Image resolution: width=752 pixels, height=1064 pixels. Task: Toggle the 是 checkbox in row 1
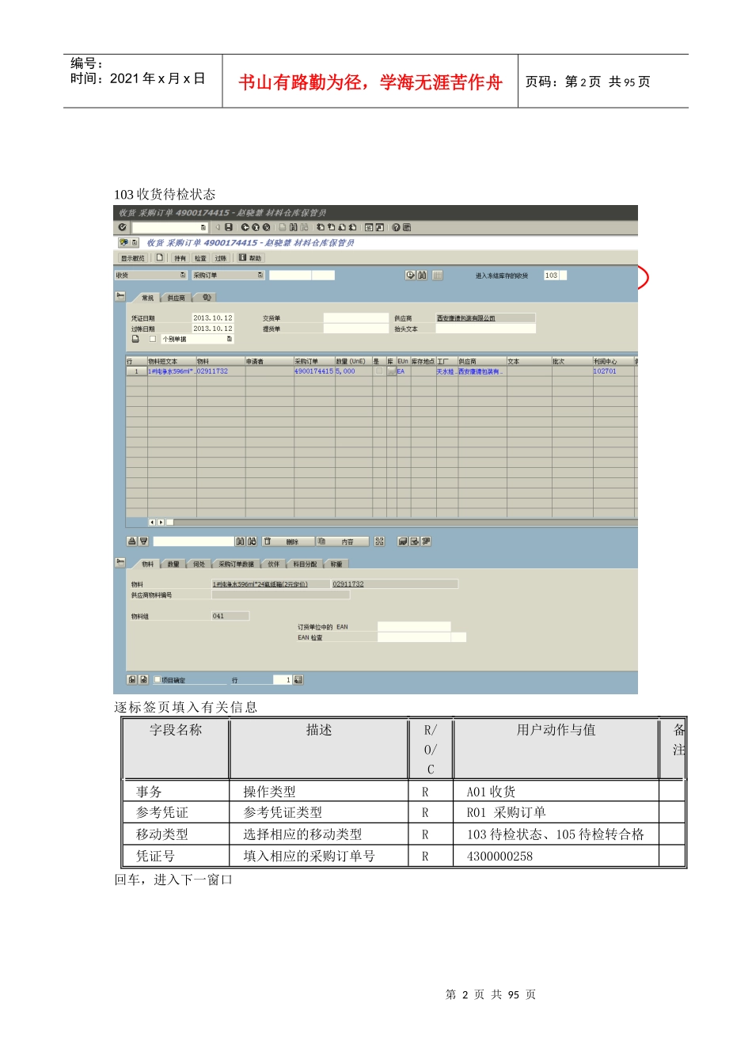[x=379, y=370]
